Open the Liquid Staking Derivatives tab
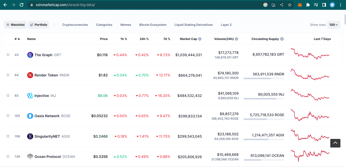 [x=194, y=25]
